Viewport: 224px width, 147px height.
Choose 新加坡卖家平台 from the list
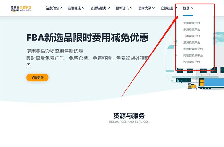193,49
